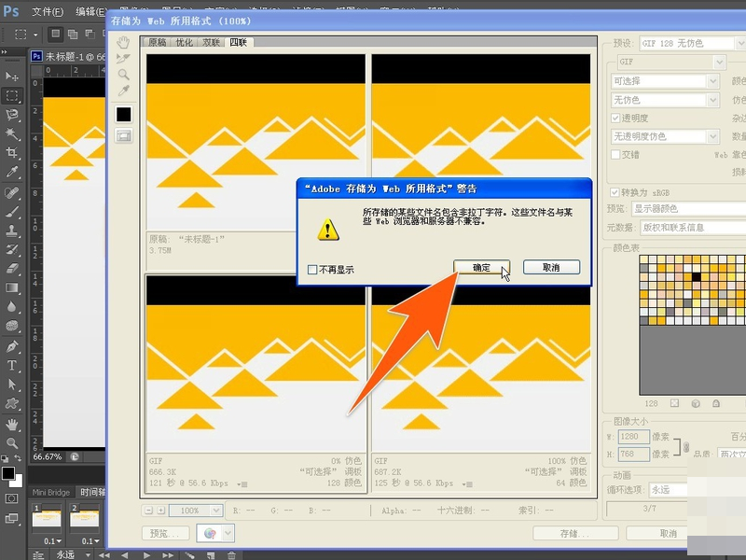The image size is (746, 560).
Task: Switch to the 优化 tab
Action: [184, 42]
